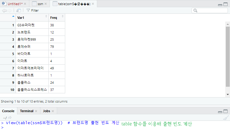Close the Jobs tab
230x131 pixels.
point(53,111)
